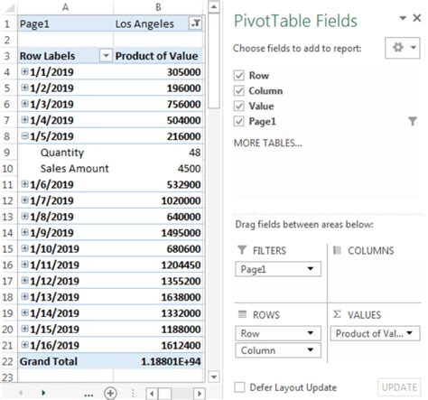
Task: Open the Row Labels filter dropdown
Action: 106,56
